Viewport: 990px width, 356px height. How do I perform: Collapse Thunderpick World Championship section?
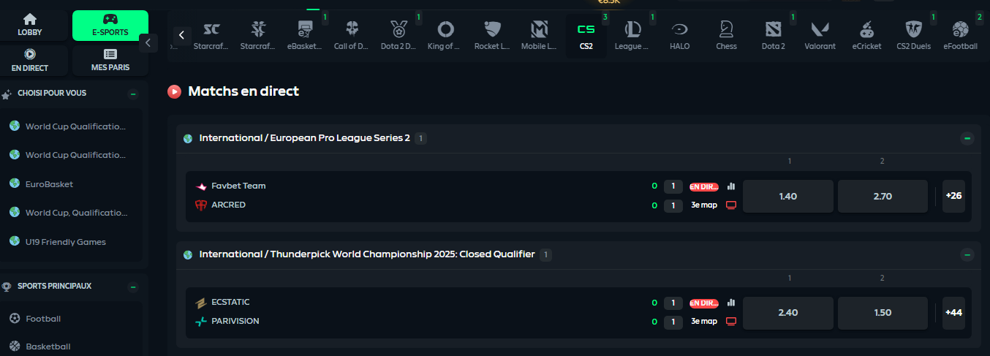pos(967,254)
